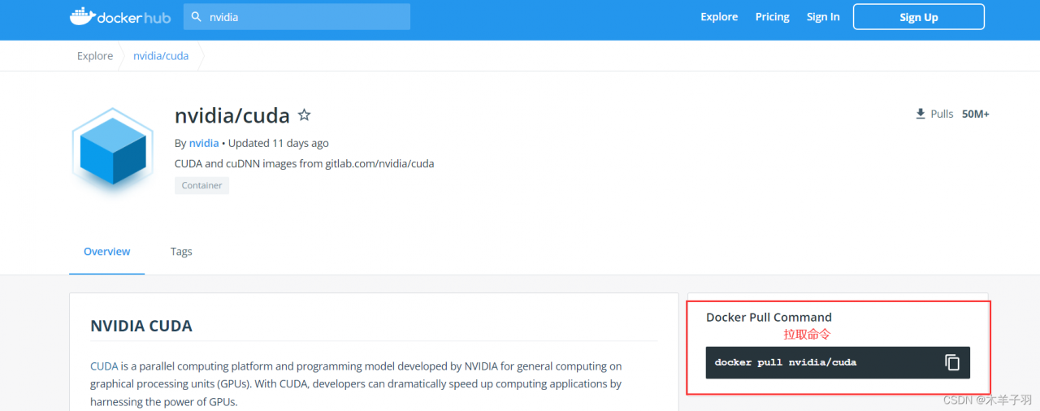
Task: Click nvidia/cuda in the breadcrumb
Action: coord(161,56)
